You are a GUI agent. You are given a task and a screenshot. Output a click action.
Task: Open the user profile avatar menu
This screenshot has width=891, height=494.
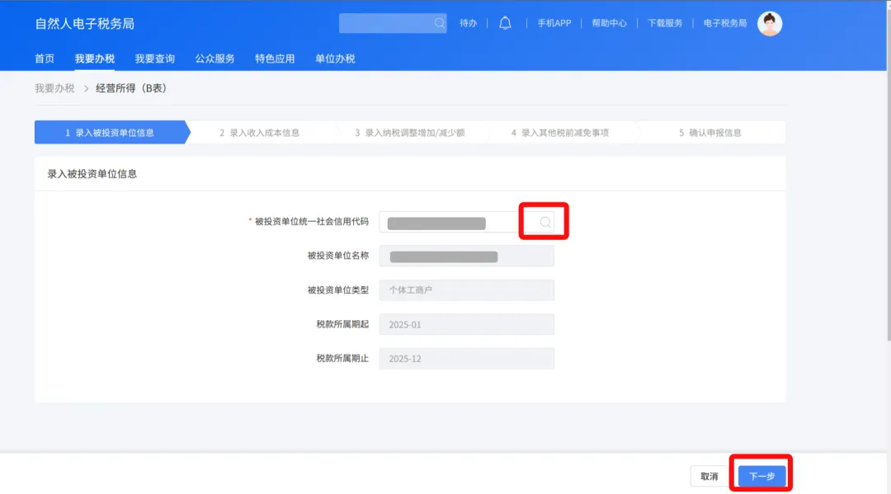[769, 23]
